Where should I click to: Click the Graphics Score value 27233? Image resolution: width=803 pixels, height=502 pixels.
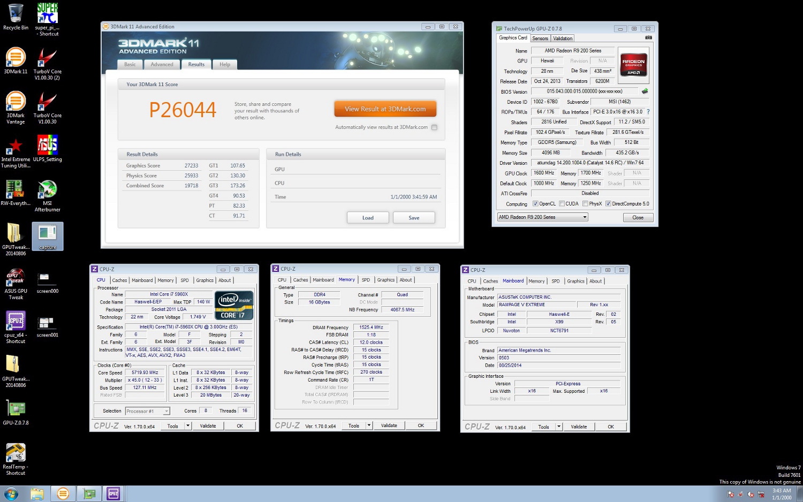click(192, 166)
